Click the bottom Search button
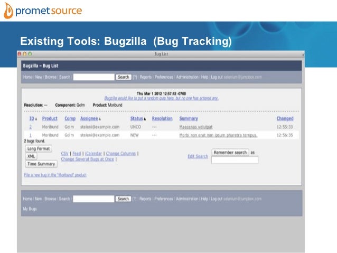 (123, 199)
